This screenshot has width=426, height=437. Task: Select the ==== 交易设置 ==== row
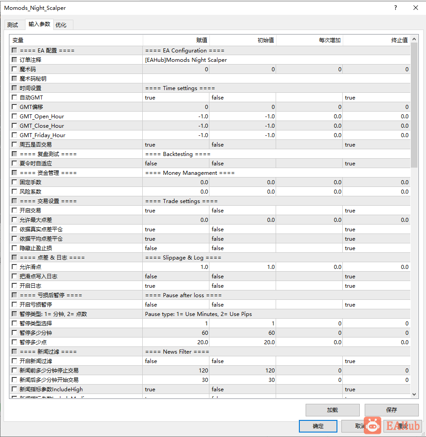(x=210, y=201)
